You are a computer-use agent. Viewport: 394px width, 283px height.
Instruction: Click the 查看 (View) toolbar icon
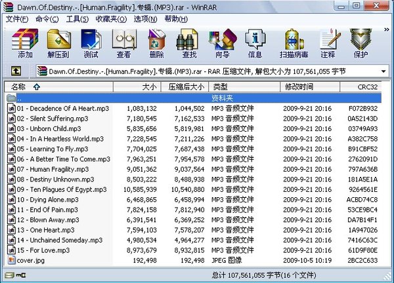coord(124,39)
